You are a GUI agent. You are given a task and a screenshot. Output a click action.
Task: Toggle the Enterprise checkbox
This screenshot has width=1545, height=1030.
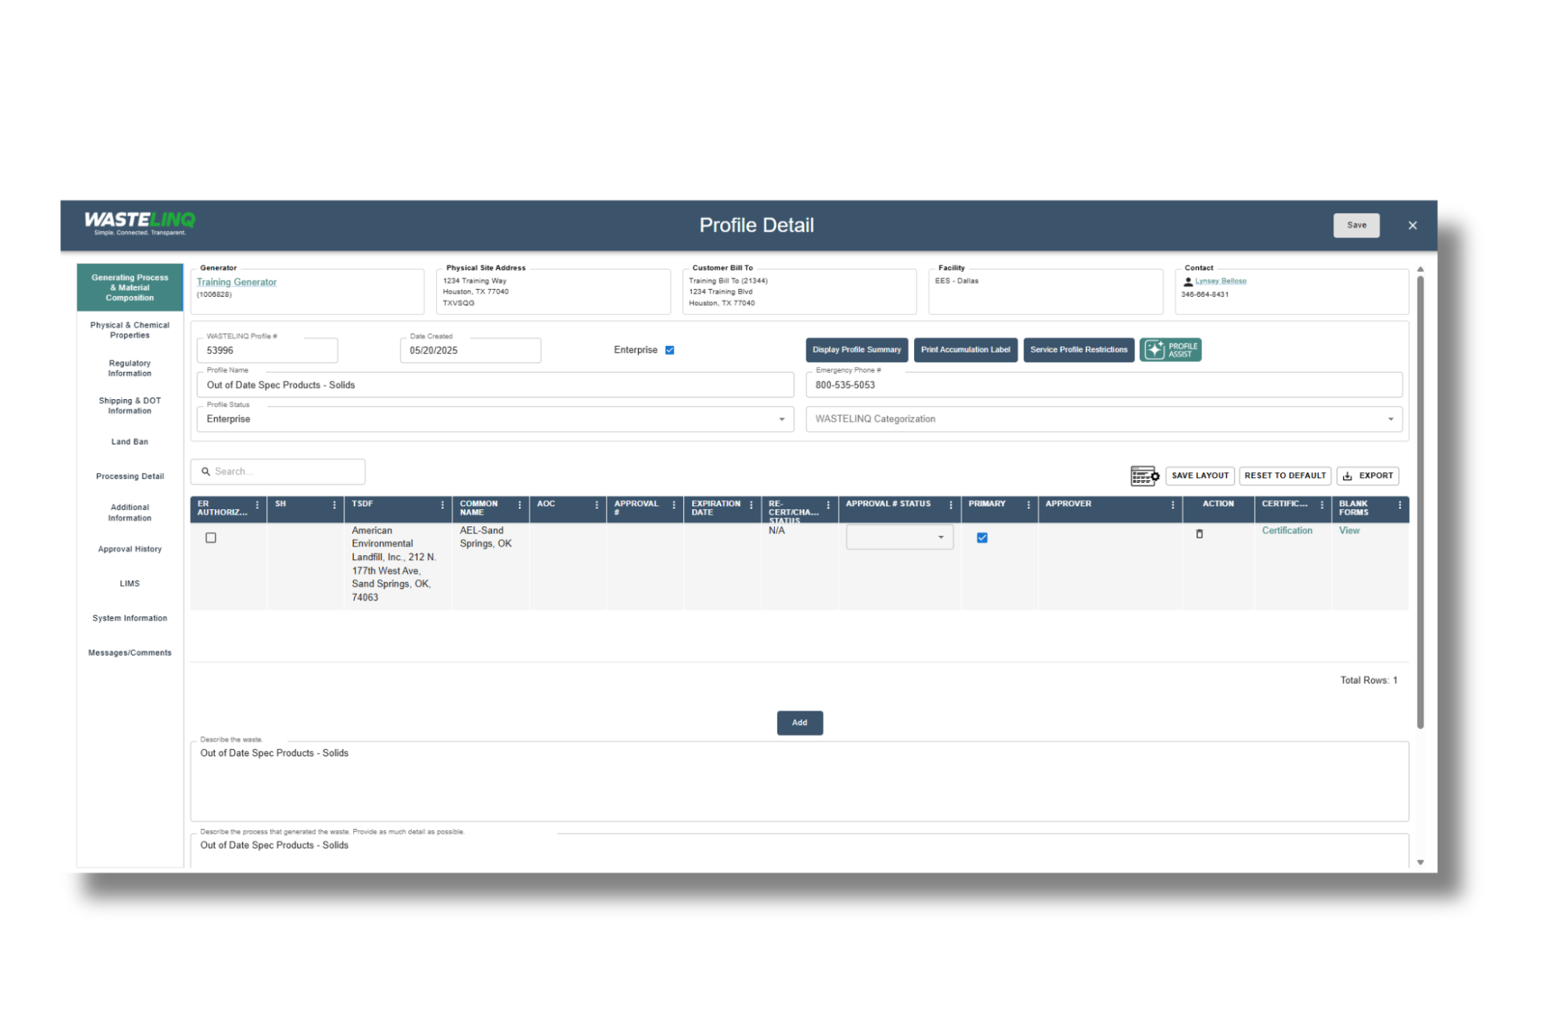coord(669,350)
